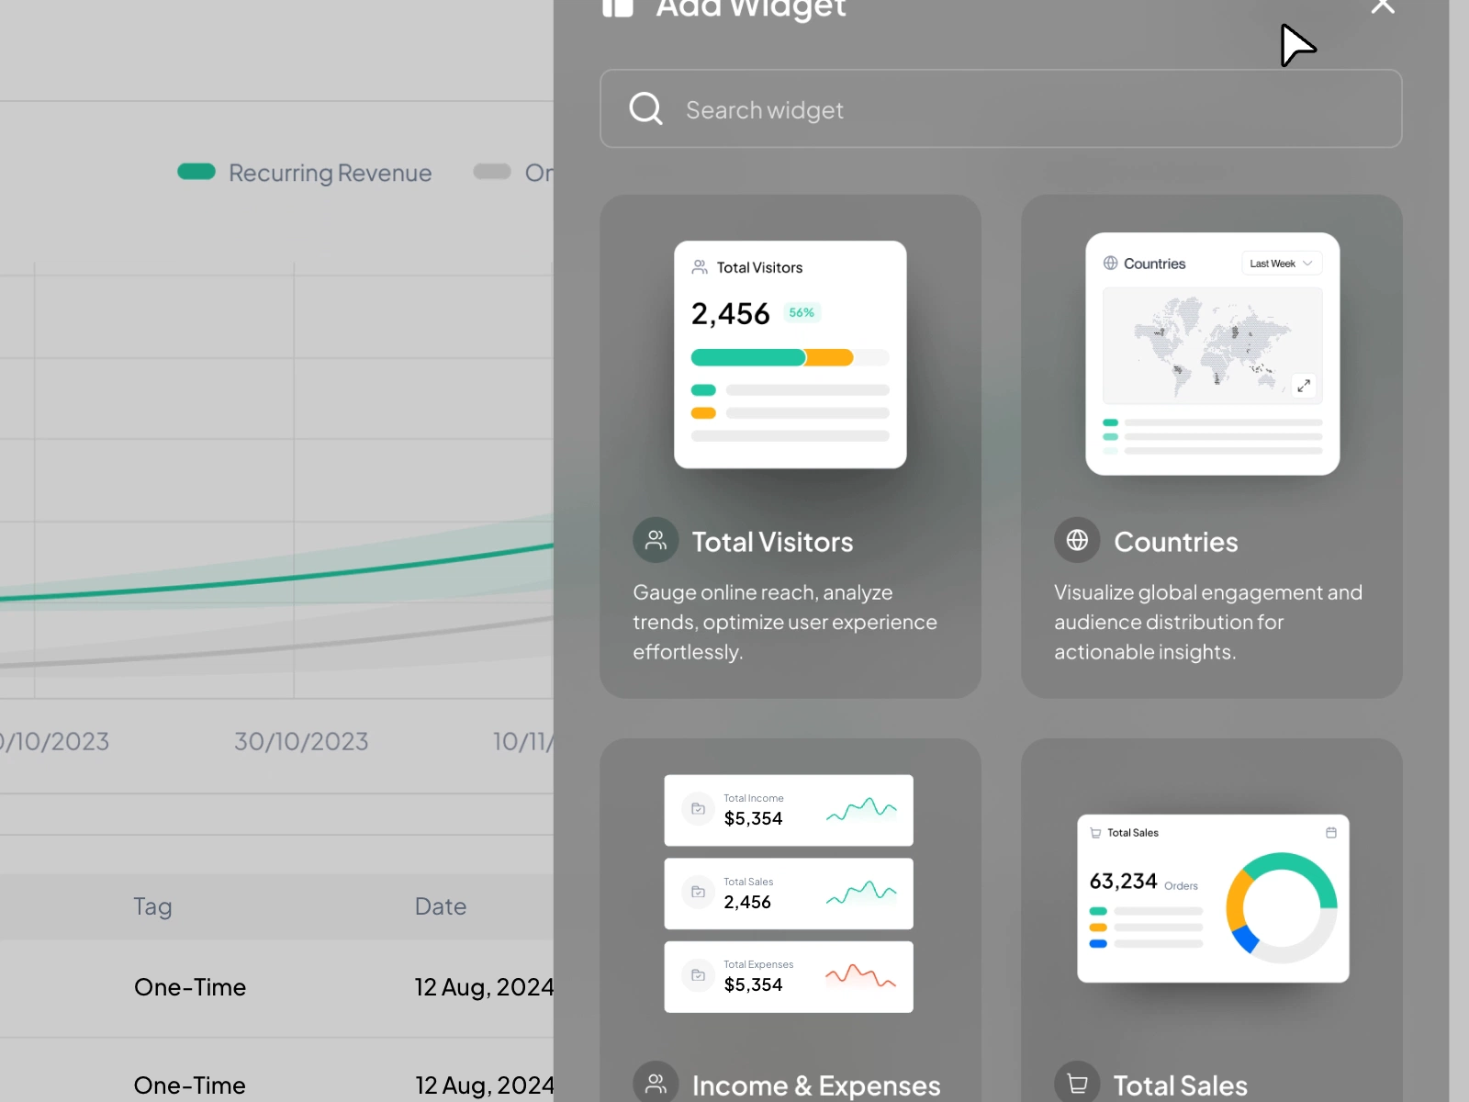Click the Total Sales widget title
This screenshot has width=1469, height=1102.
pyautogui.click(x=1181, y=1085)
